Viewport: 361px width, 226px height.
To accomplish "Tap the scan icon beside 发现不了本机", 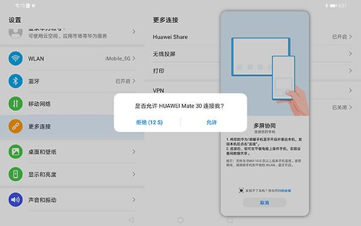I will click(241, 190).
